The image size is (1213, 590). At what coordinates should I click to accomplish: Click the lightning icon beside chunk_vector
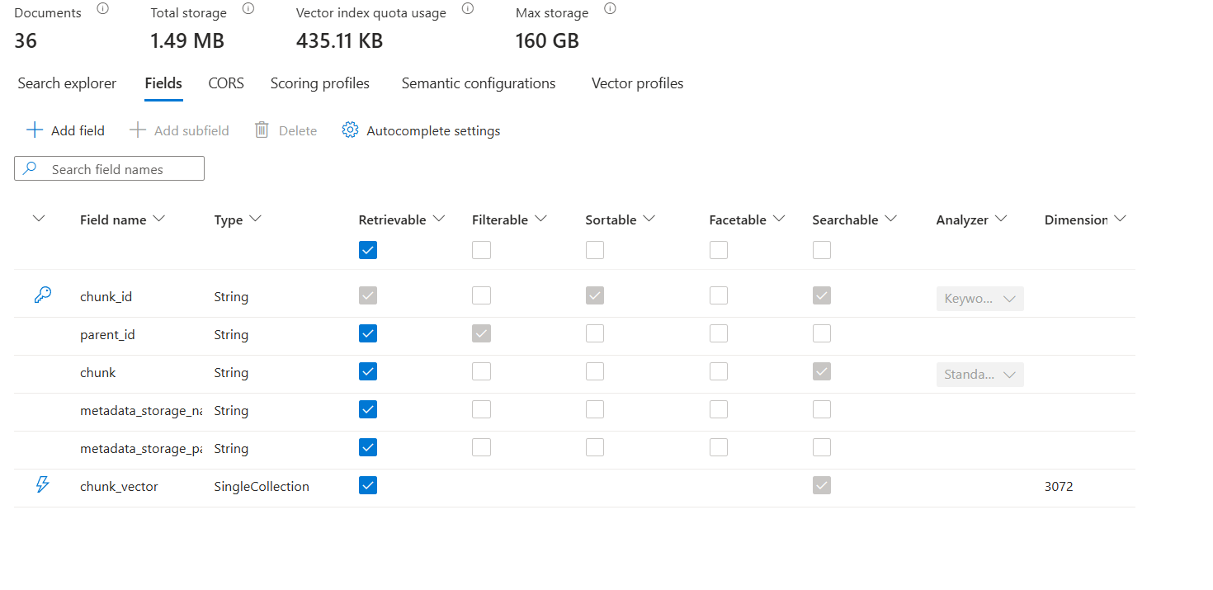[x=42, y=485]
